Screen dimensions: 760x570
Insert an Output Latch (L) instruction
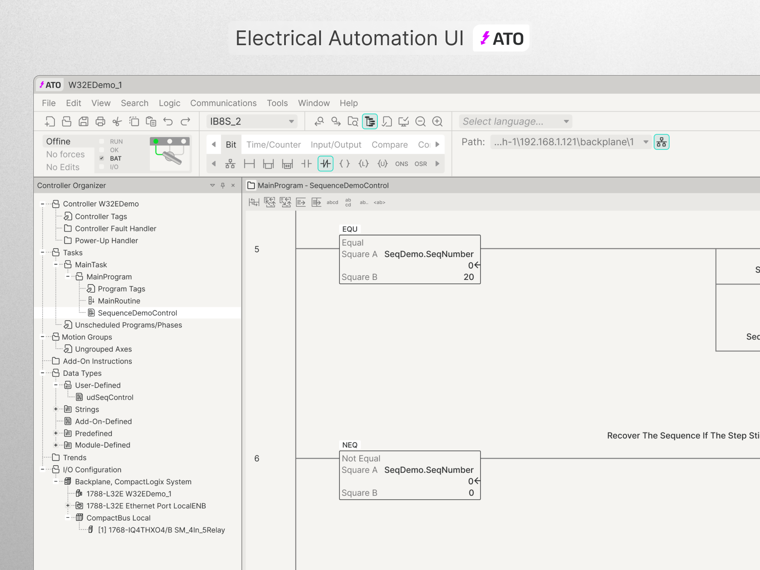[364, 164]
